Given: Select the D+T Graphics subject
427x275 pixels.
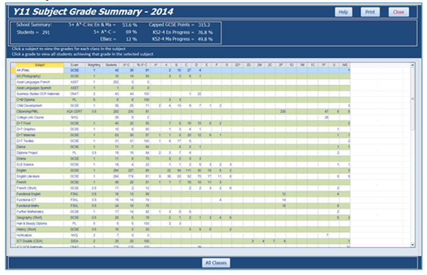Looking at the screenshot, I should 40,129.
